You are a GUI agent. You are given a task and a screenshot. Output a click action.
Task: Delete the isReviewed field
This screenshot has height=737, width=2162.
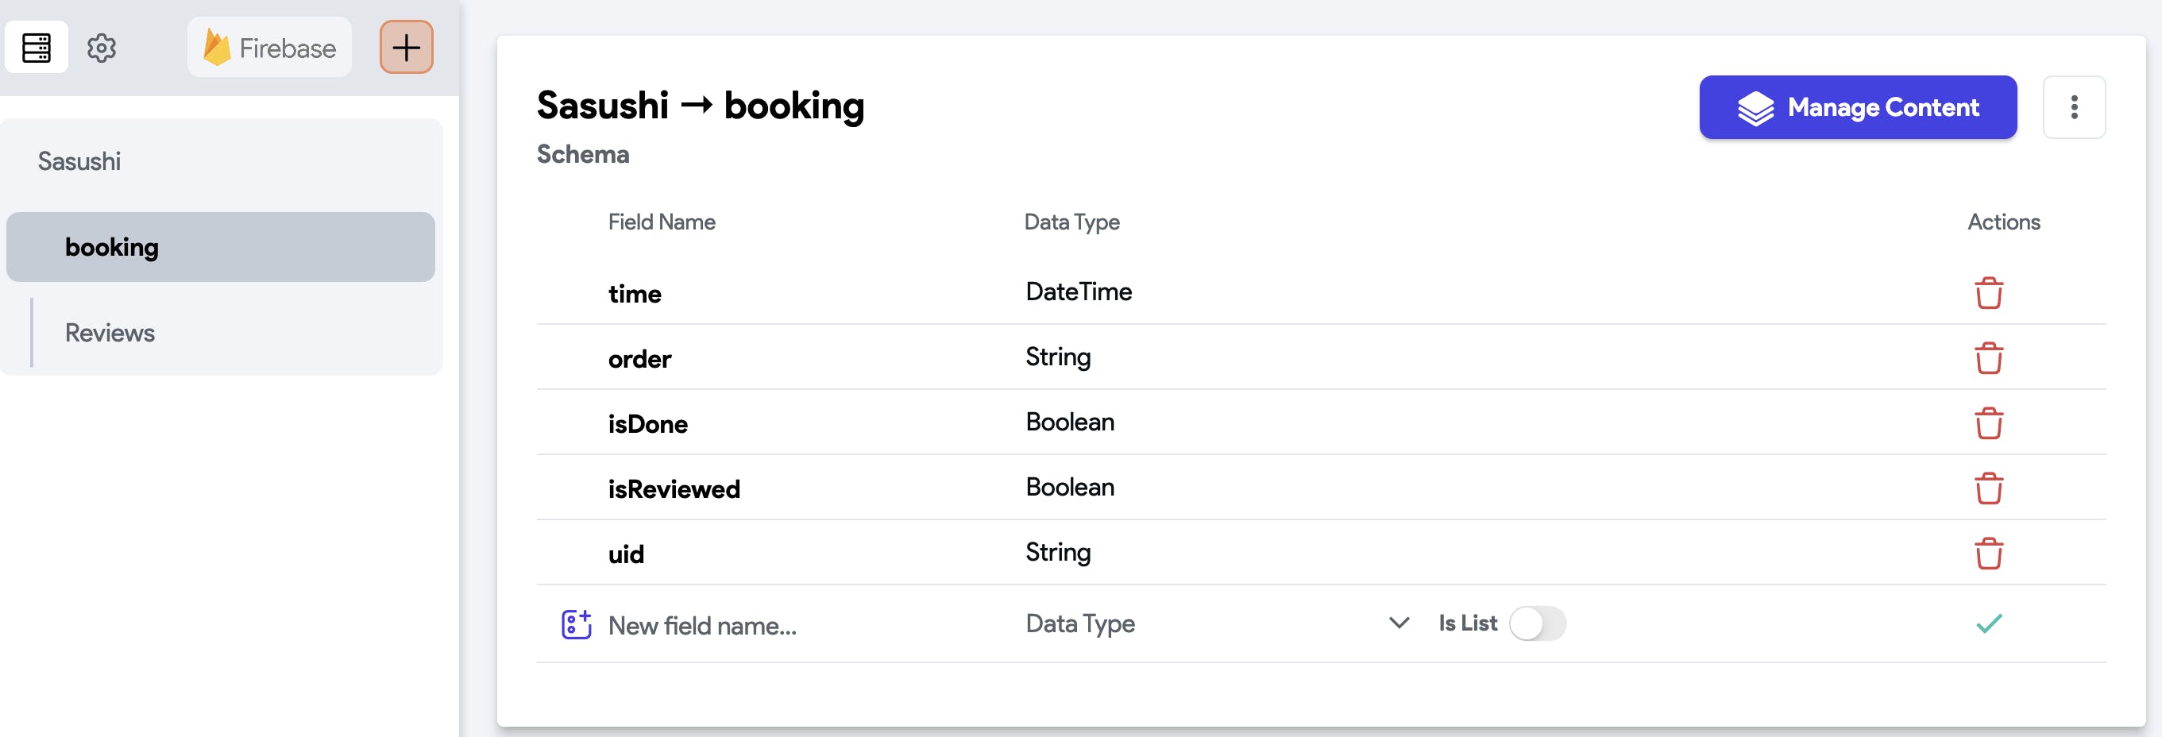(x=1988, y=488)
